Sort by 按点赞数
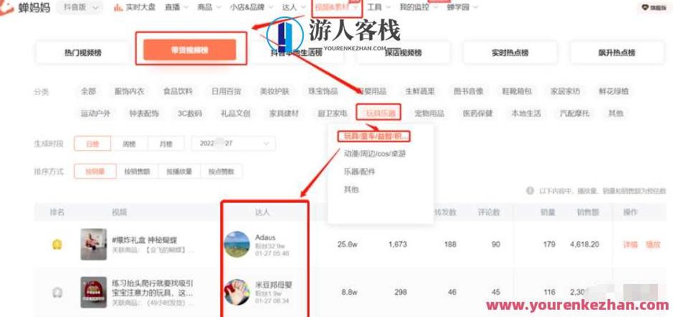Image resolution: width=673 pixels, height=317 pixels. (222, 171)
